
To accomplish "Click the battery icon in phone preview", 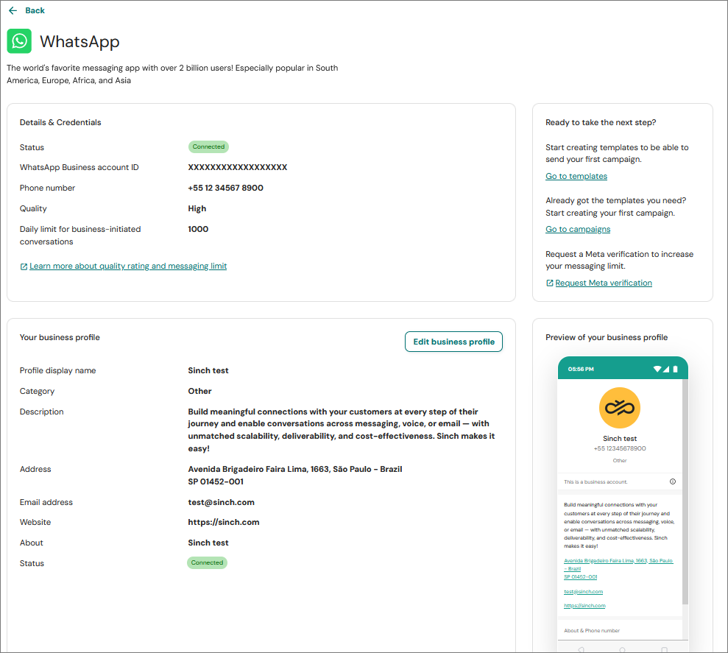I will pyautogui.click(x=675, y=369).
